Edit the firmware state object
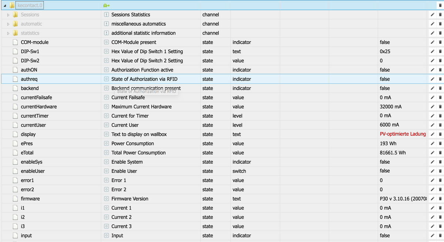The height and width of the screenshot is (242, 444). pyautogui.click(x=432, y=199)
